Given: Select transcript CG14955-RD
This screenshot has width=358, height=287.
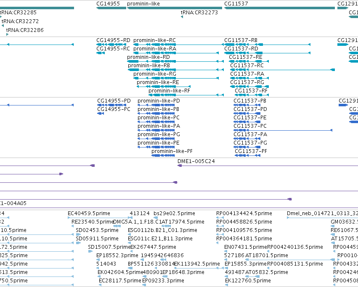Looking at the screenshot, I should click(x=113, y=40).
